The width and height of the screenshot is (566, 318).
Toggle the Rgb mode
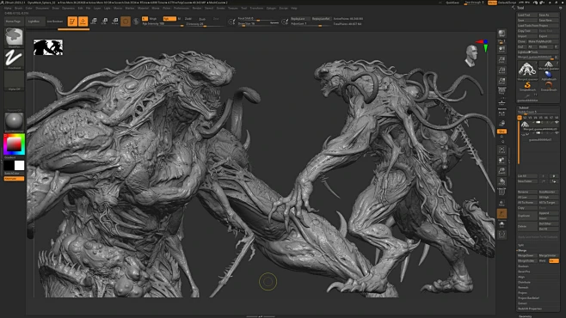coord(169,19)
